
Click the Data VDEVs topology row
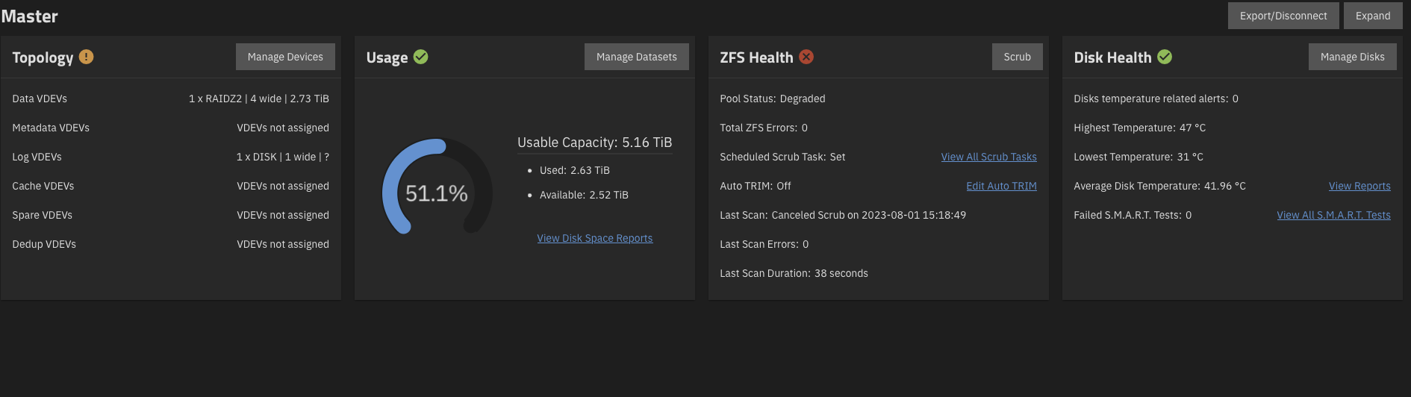(x=171, y=99)
